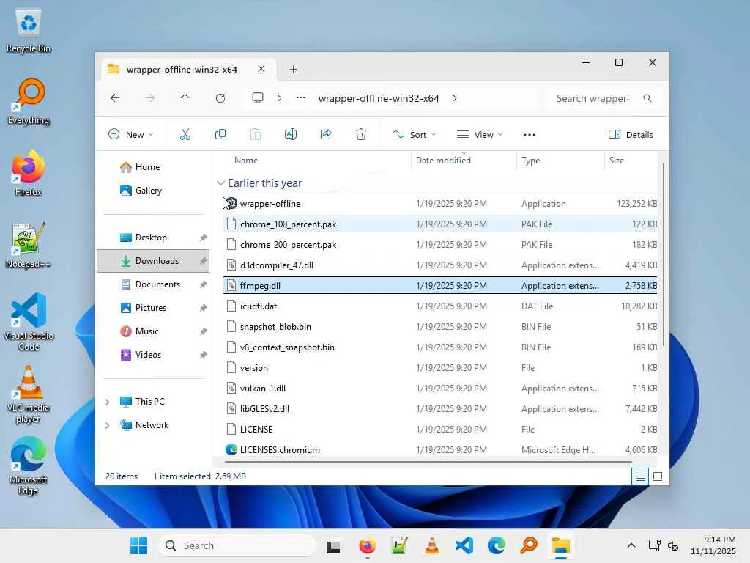Navigate up one folder level
This screenshot has height=563, width=750.
click(185, 98)
